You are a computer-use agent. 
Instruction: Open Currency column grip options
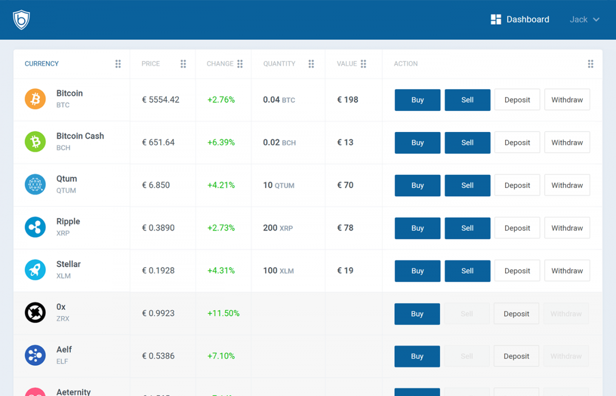click(x=118, y=64)
